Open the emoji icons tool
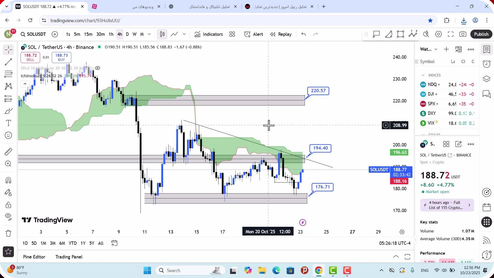The height and width of the screenshot is (278, 494). [8, 135]
